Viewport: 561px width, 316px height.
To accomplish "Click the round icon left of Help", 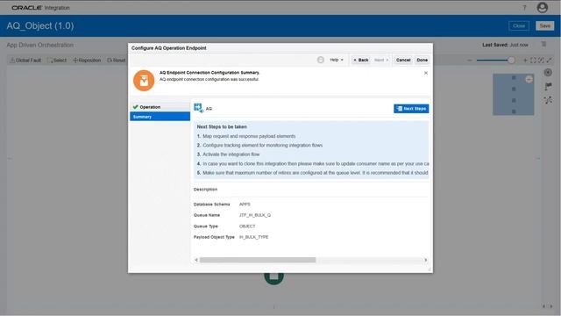I will tap(321, 60).
